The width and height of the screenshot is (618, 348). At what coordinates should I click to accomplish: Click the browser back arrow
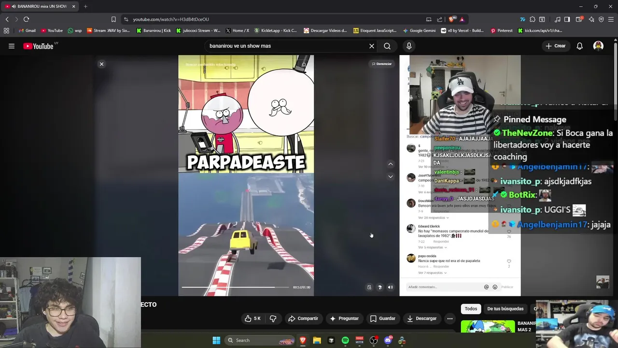[7, 19]
